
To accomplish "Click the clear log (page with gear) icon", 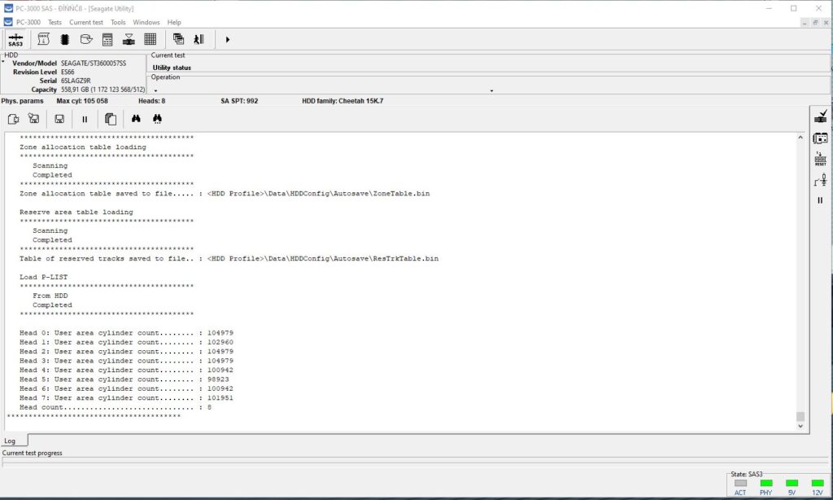I will click(x=13, y=119).
